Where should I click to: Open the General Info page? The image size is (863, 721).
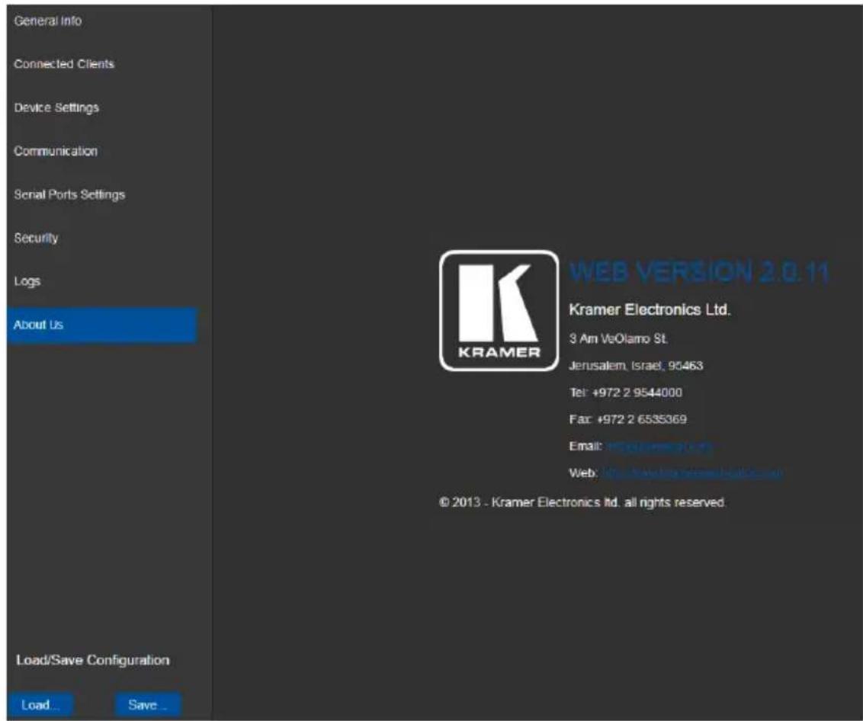pyautogui.click(x=48, y=21)
